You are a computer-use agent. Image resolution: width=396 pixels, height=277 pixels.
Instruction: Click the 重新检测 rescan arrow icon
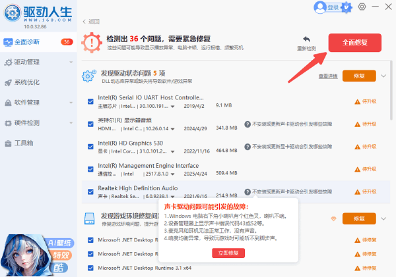click(x=307, y=39)
